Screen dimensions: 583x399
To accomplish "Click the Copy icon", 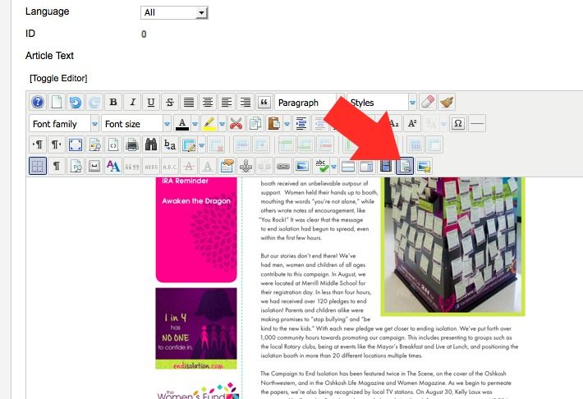I will point(255,123).
